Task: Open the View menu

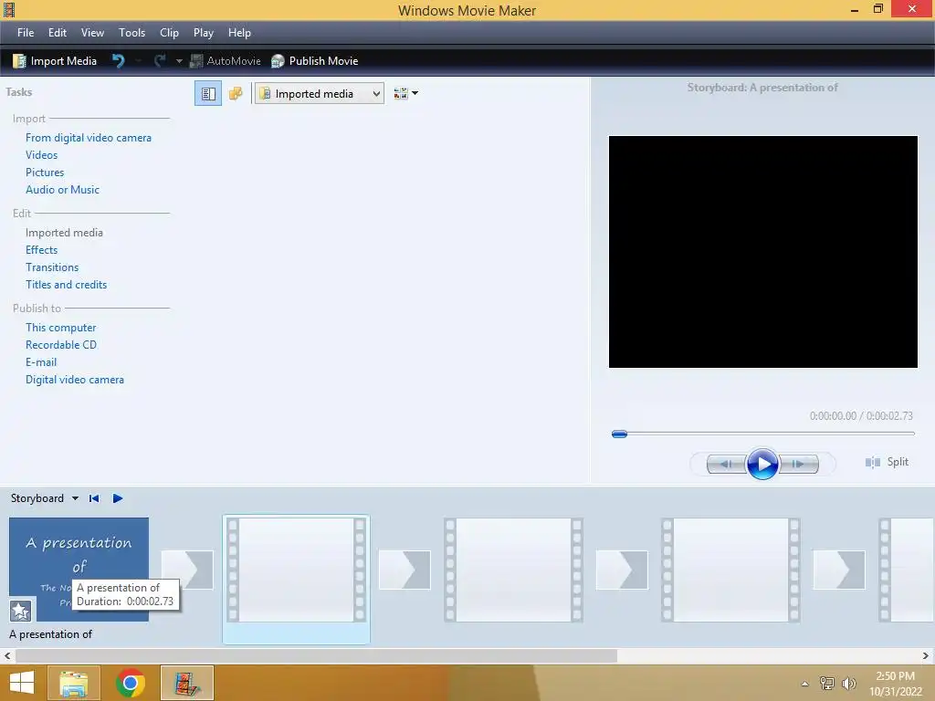Action: [92, 33]
